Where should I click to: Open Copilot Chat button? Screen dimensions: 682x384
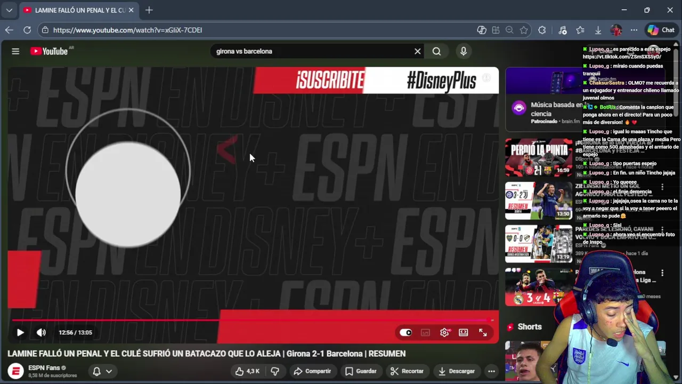tap(661, 30)
